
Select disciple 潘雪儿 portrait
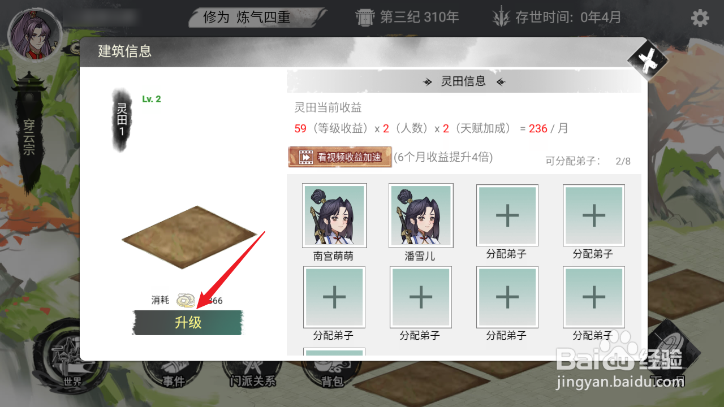pyautogui.click(x=421, y=215)
